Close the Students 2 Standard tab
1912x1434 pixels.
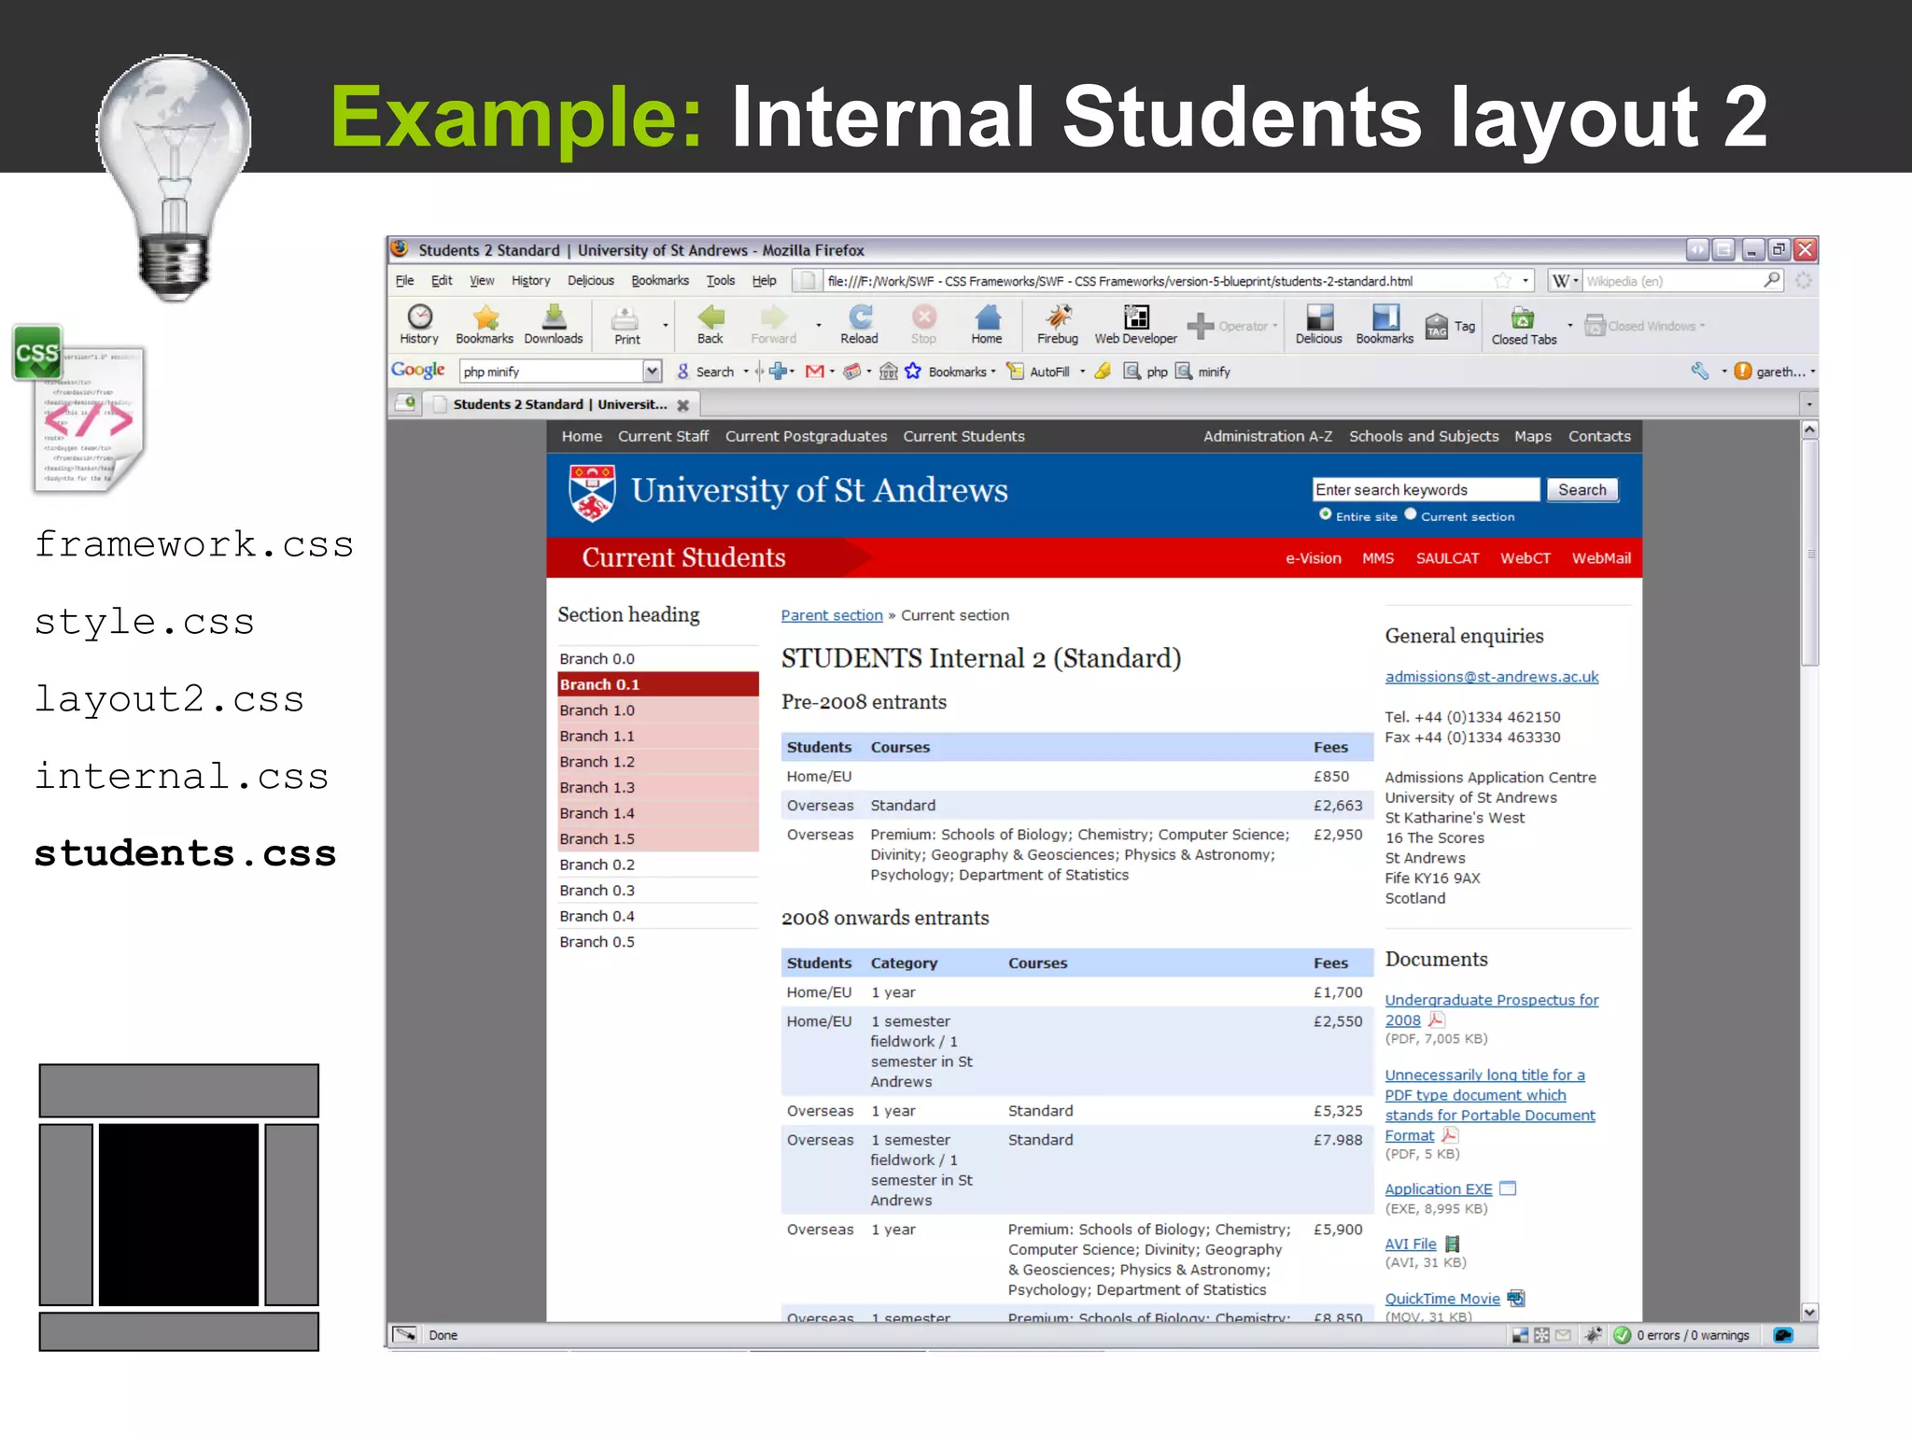[683, 404]
